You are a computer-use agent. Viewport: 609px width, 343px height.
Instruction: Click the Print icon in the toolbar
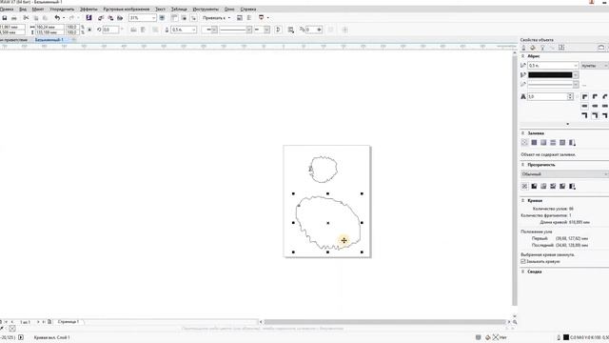coord(14,18)
